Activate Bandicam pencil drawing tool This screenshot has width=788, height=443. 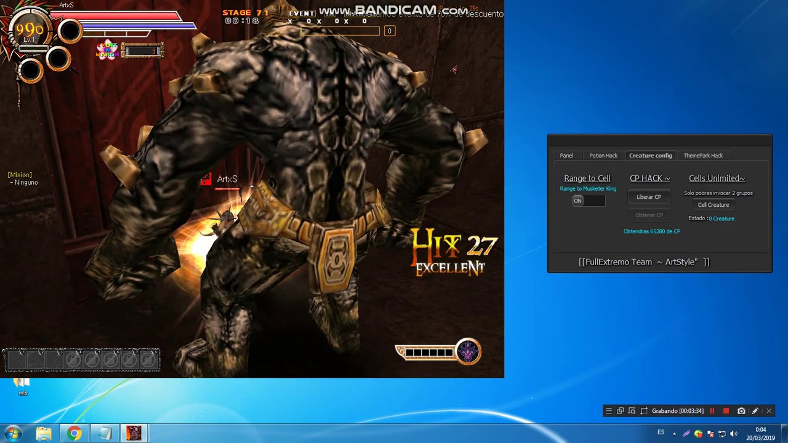click(x=755, y=411)
